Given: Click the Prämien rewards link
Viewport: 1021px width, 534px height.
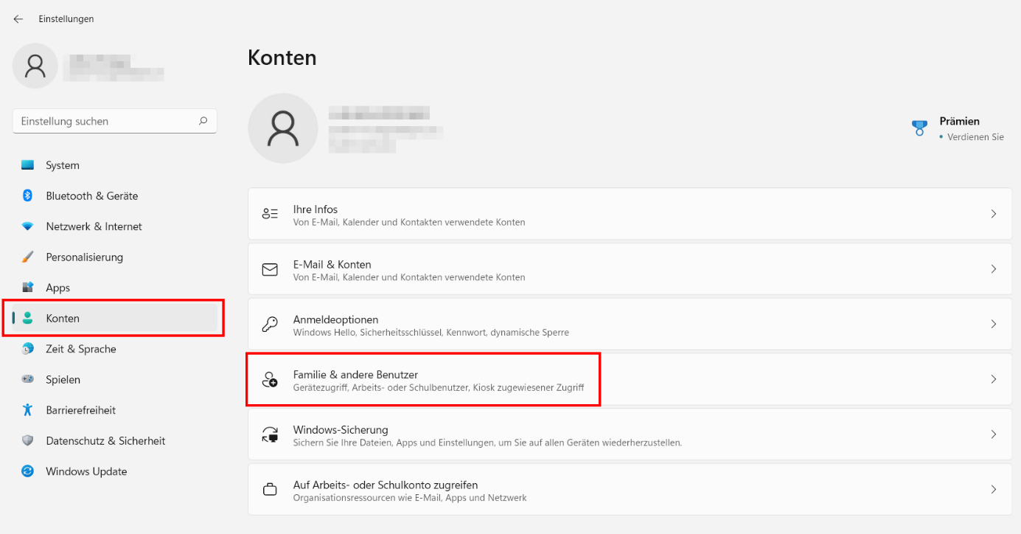Looking at the screenshot, I should [x=959, y=121].
